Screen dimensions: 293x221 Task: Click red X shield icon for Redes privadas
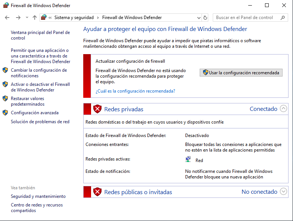click(x=97, y=109)
